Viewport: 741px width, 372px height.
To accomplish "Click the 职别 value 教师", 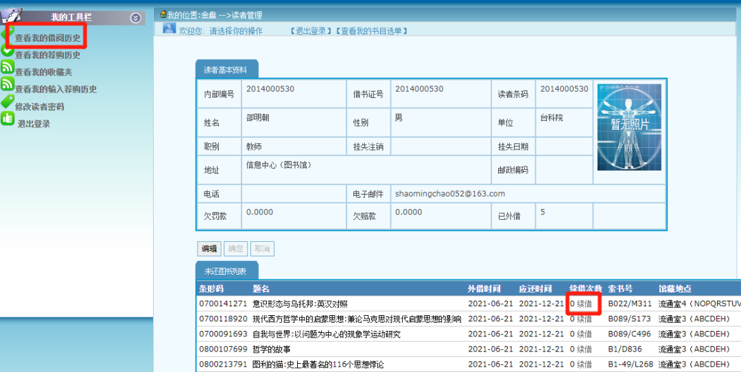I will pyautogui.click(x=254, y=147).
